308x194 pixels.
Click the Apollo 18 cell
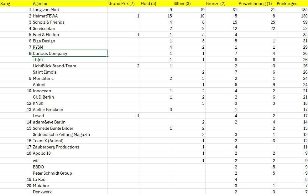click(x=70, y=153)
